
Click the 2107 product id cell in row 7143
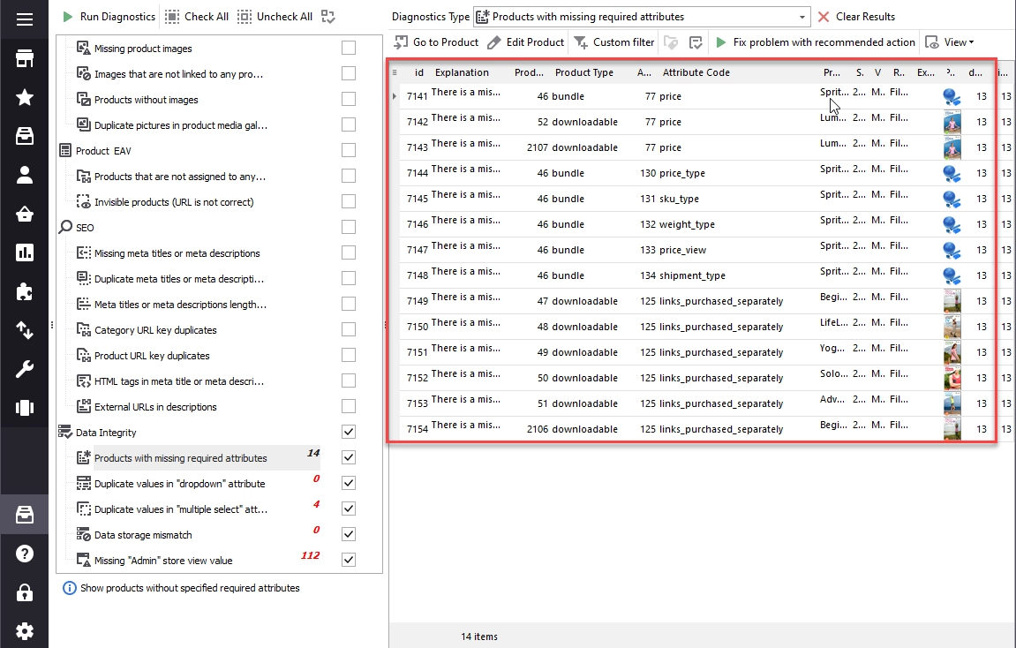click(x=538, y=147)
